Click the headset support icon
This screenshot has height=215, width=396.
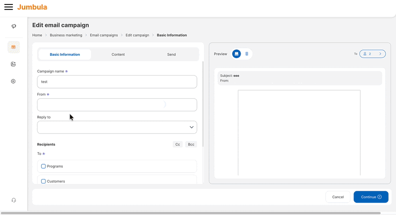click(14, 200)
